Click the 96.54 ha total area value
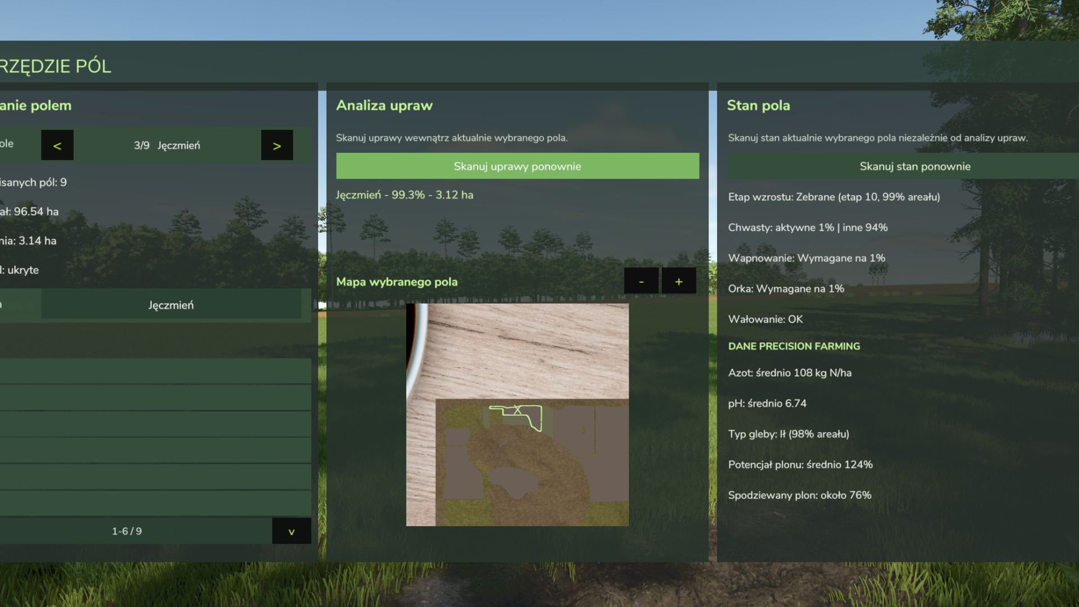The width and height of the screenshot is (1079, 607). pos(36,211)
